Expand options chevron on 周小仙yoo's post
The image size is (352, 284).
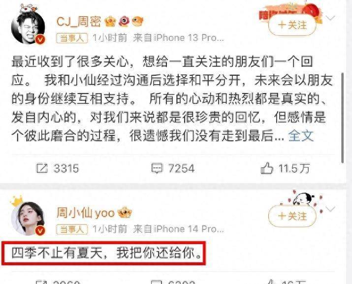(330, 209)
